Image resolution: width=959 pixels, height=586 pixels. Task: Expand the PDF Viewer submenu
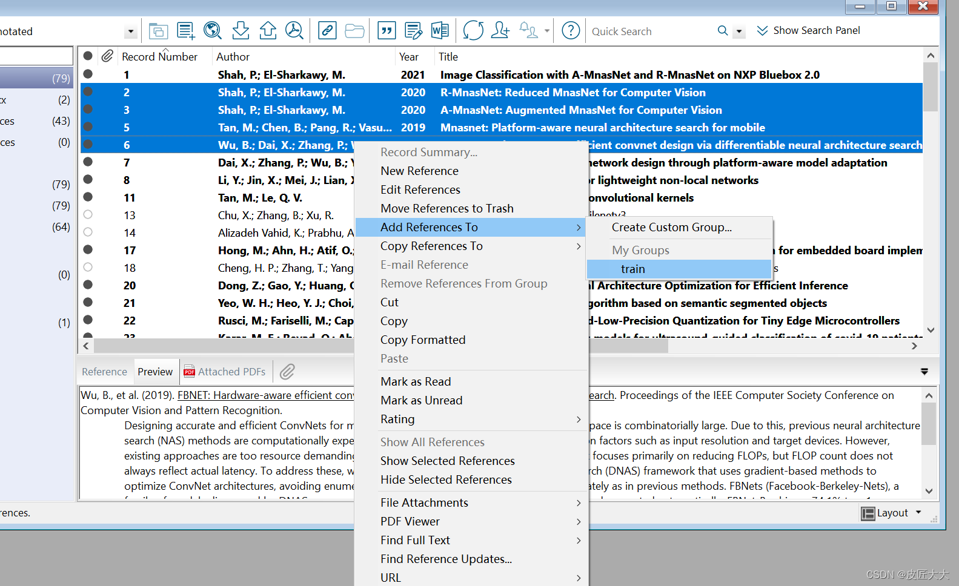pyautogui.click(x=471, y=521)
